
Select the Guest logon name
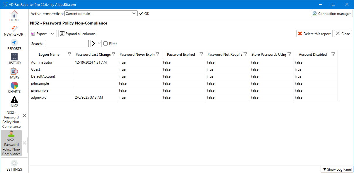click(x=35, y=69)
